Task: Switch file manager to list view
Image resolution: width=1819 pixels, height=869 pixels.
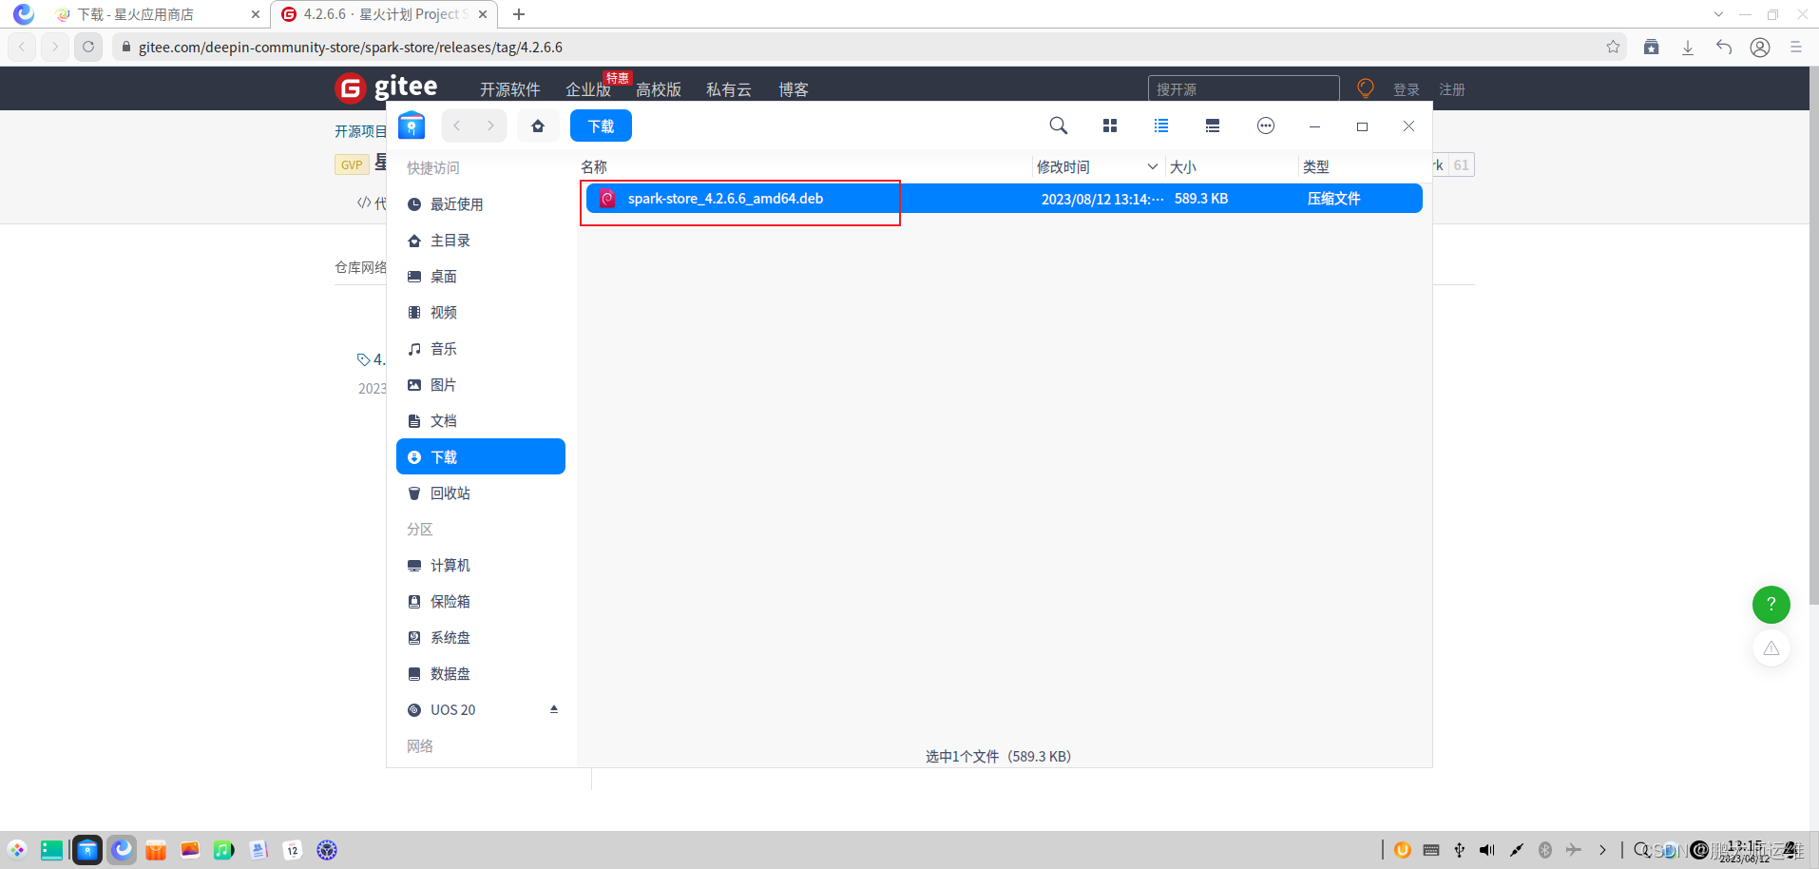Action: point(1161,126)
